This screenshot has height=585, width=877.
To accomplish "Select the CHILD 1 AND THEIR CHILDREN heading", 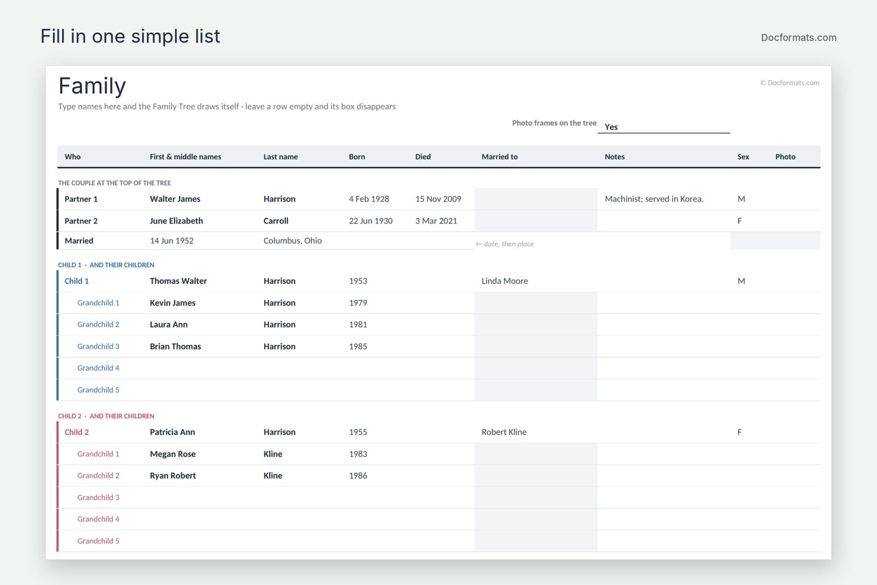I will click(106, 265).
